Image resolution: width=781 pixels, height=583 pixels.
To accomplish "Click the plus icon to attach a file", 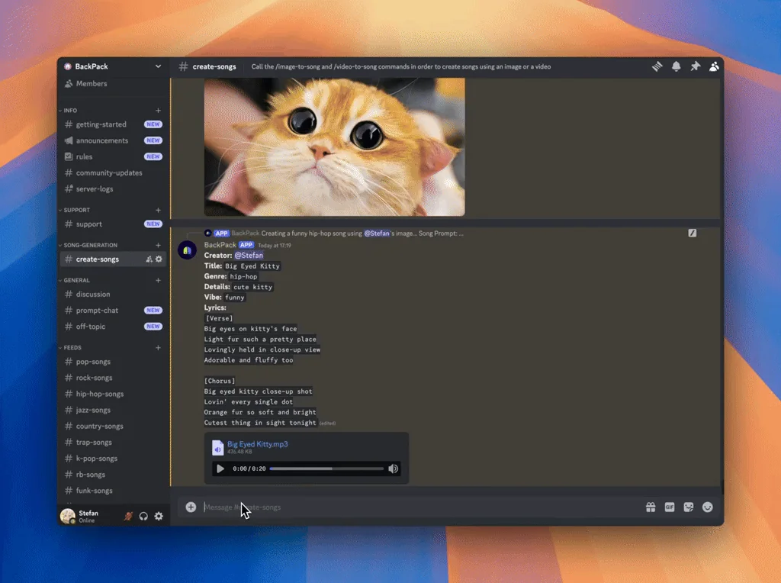I will tap(190, 507).
